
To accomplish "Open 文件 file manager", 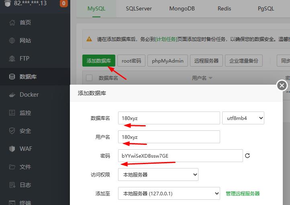I will pos(25,167).
